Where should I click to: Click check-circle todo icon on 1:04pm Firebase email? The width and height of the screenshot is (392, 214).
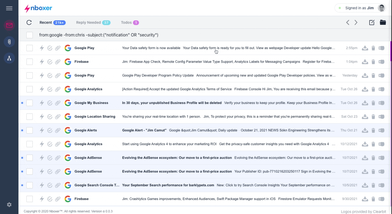[50, 62]
